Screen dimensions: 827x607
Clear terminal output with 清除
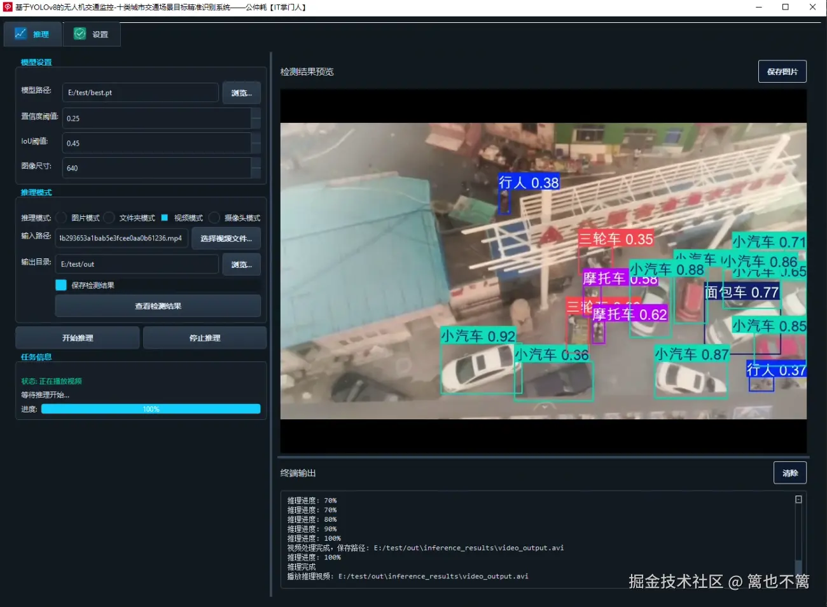[790, 473]
